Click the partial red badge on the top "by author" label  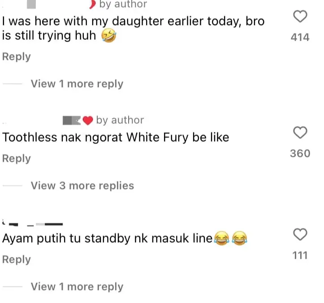click(93, 4)
